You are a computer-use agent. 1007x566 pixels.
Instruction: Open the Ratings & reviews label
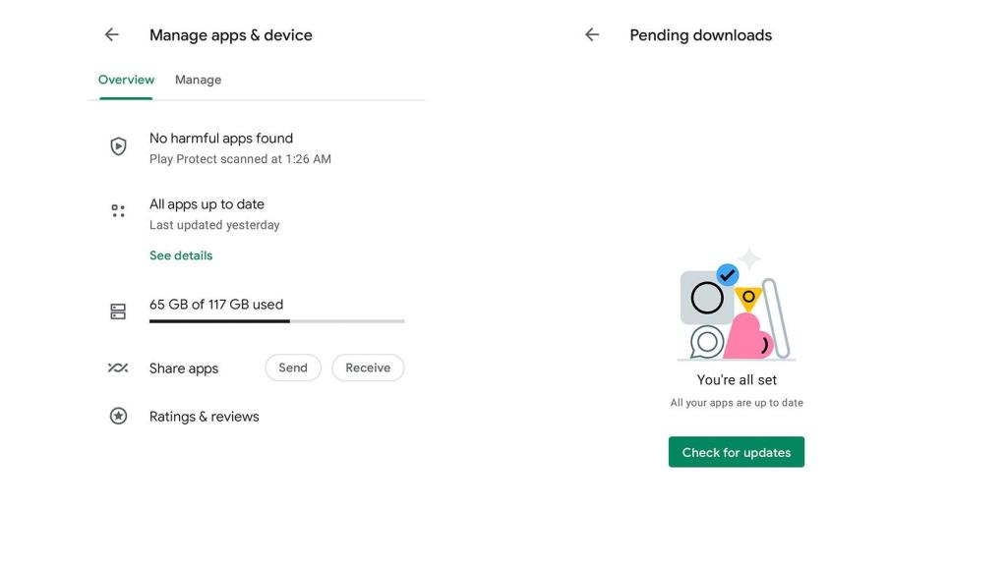(x=205, y=417)
